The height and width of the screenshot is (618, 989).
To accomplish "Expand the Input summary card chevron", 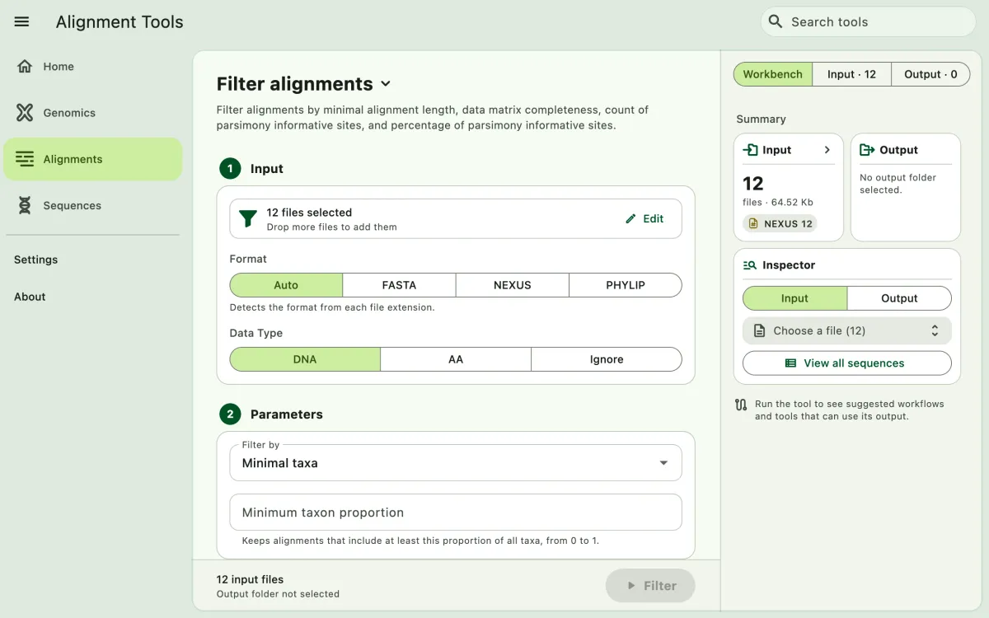I will [x=827, y=150].
